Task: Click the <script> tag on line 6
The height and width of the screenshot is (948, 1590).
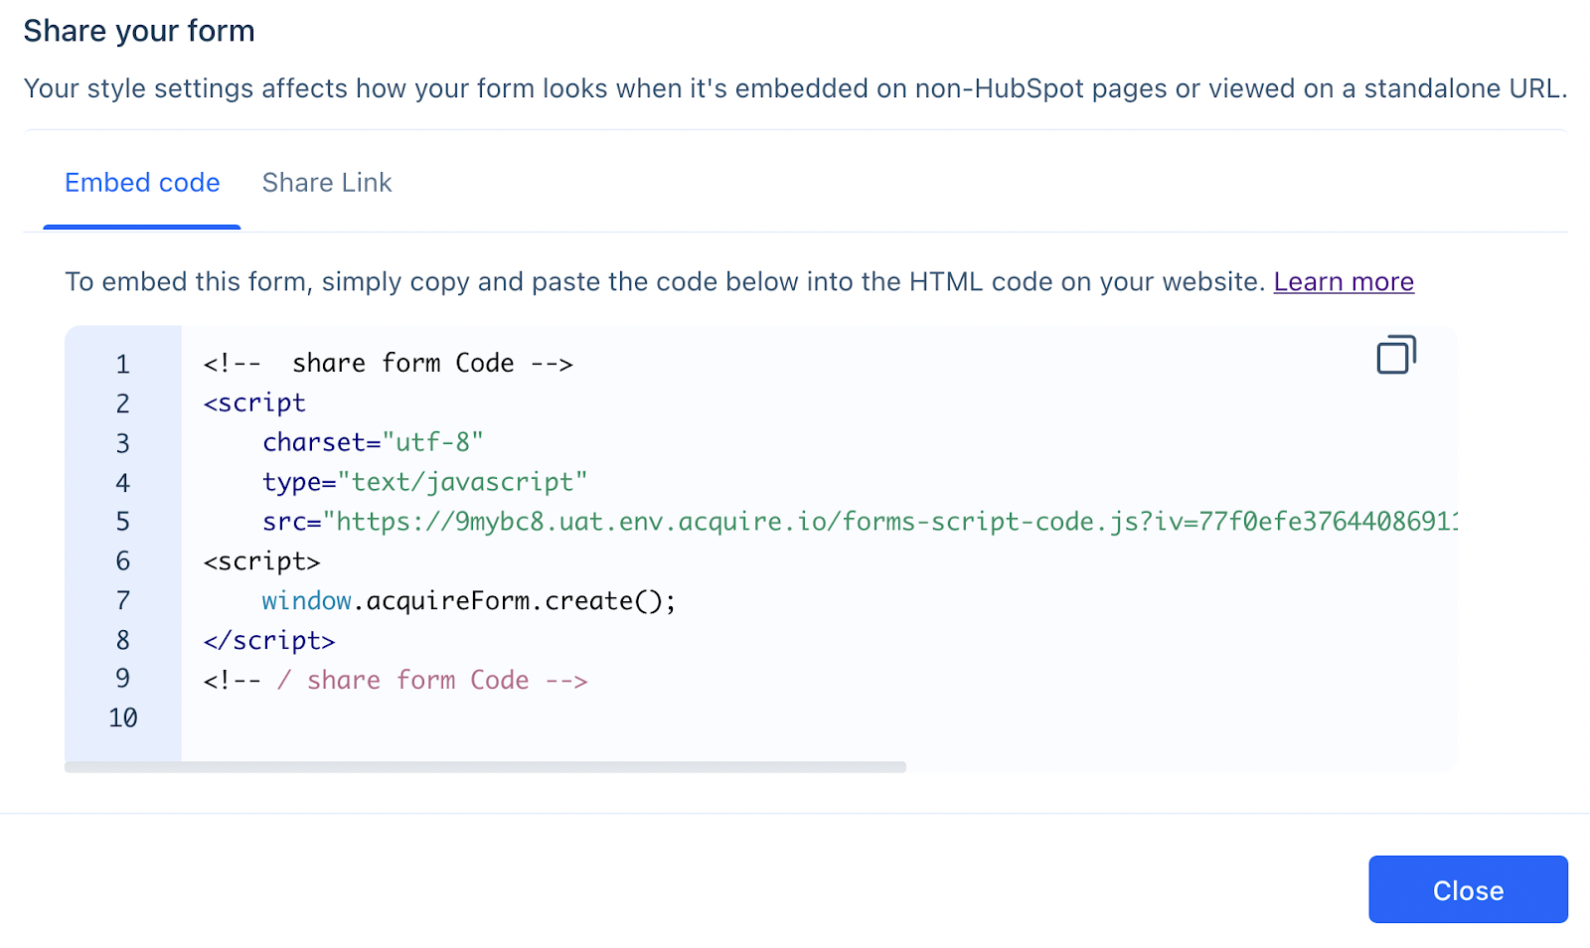Action: pyautogui.click(x=261, y=561)
